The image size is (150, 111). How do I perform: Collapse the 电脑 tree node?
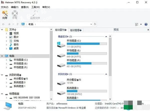click(x=2, y=56)
